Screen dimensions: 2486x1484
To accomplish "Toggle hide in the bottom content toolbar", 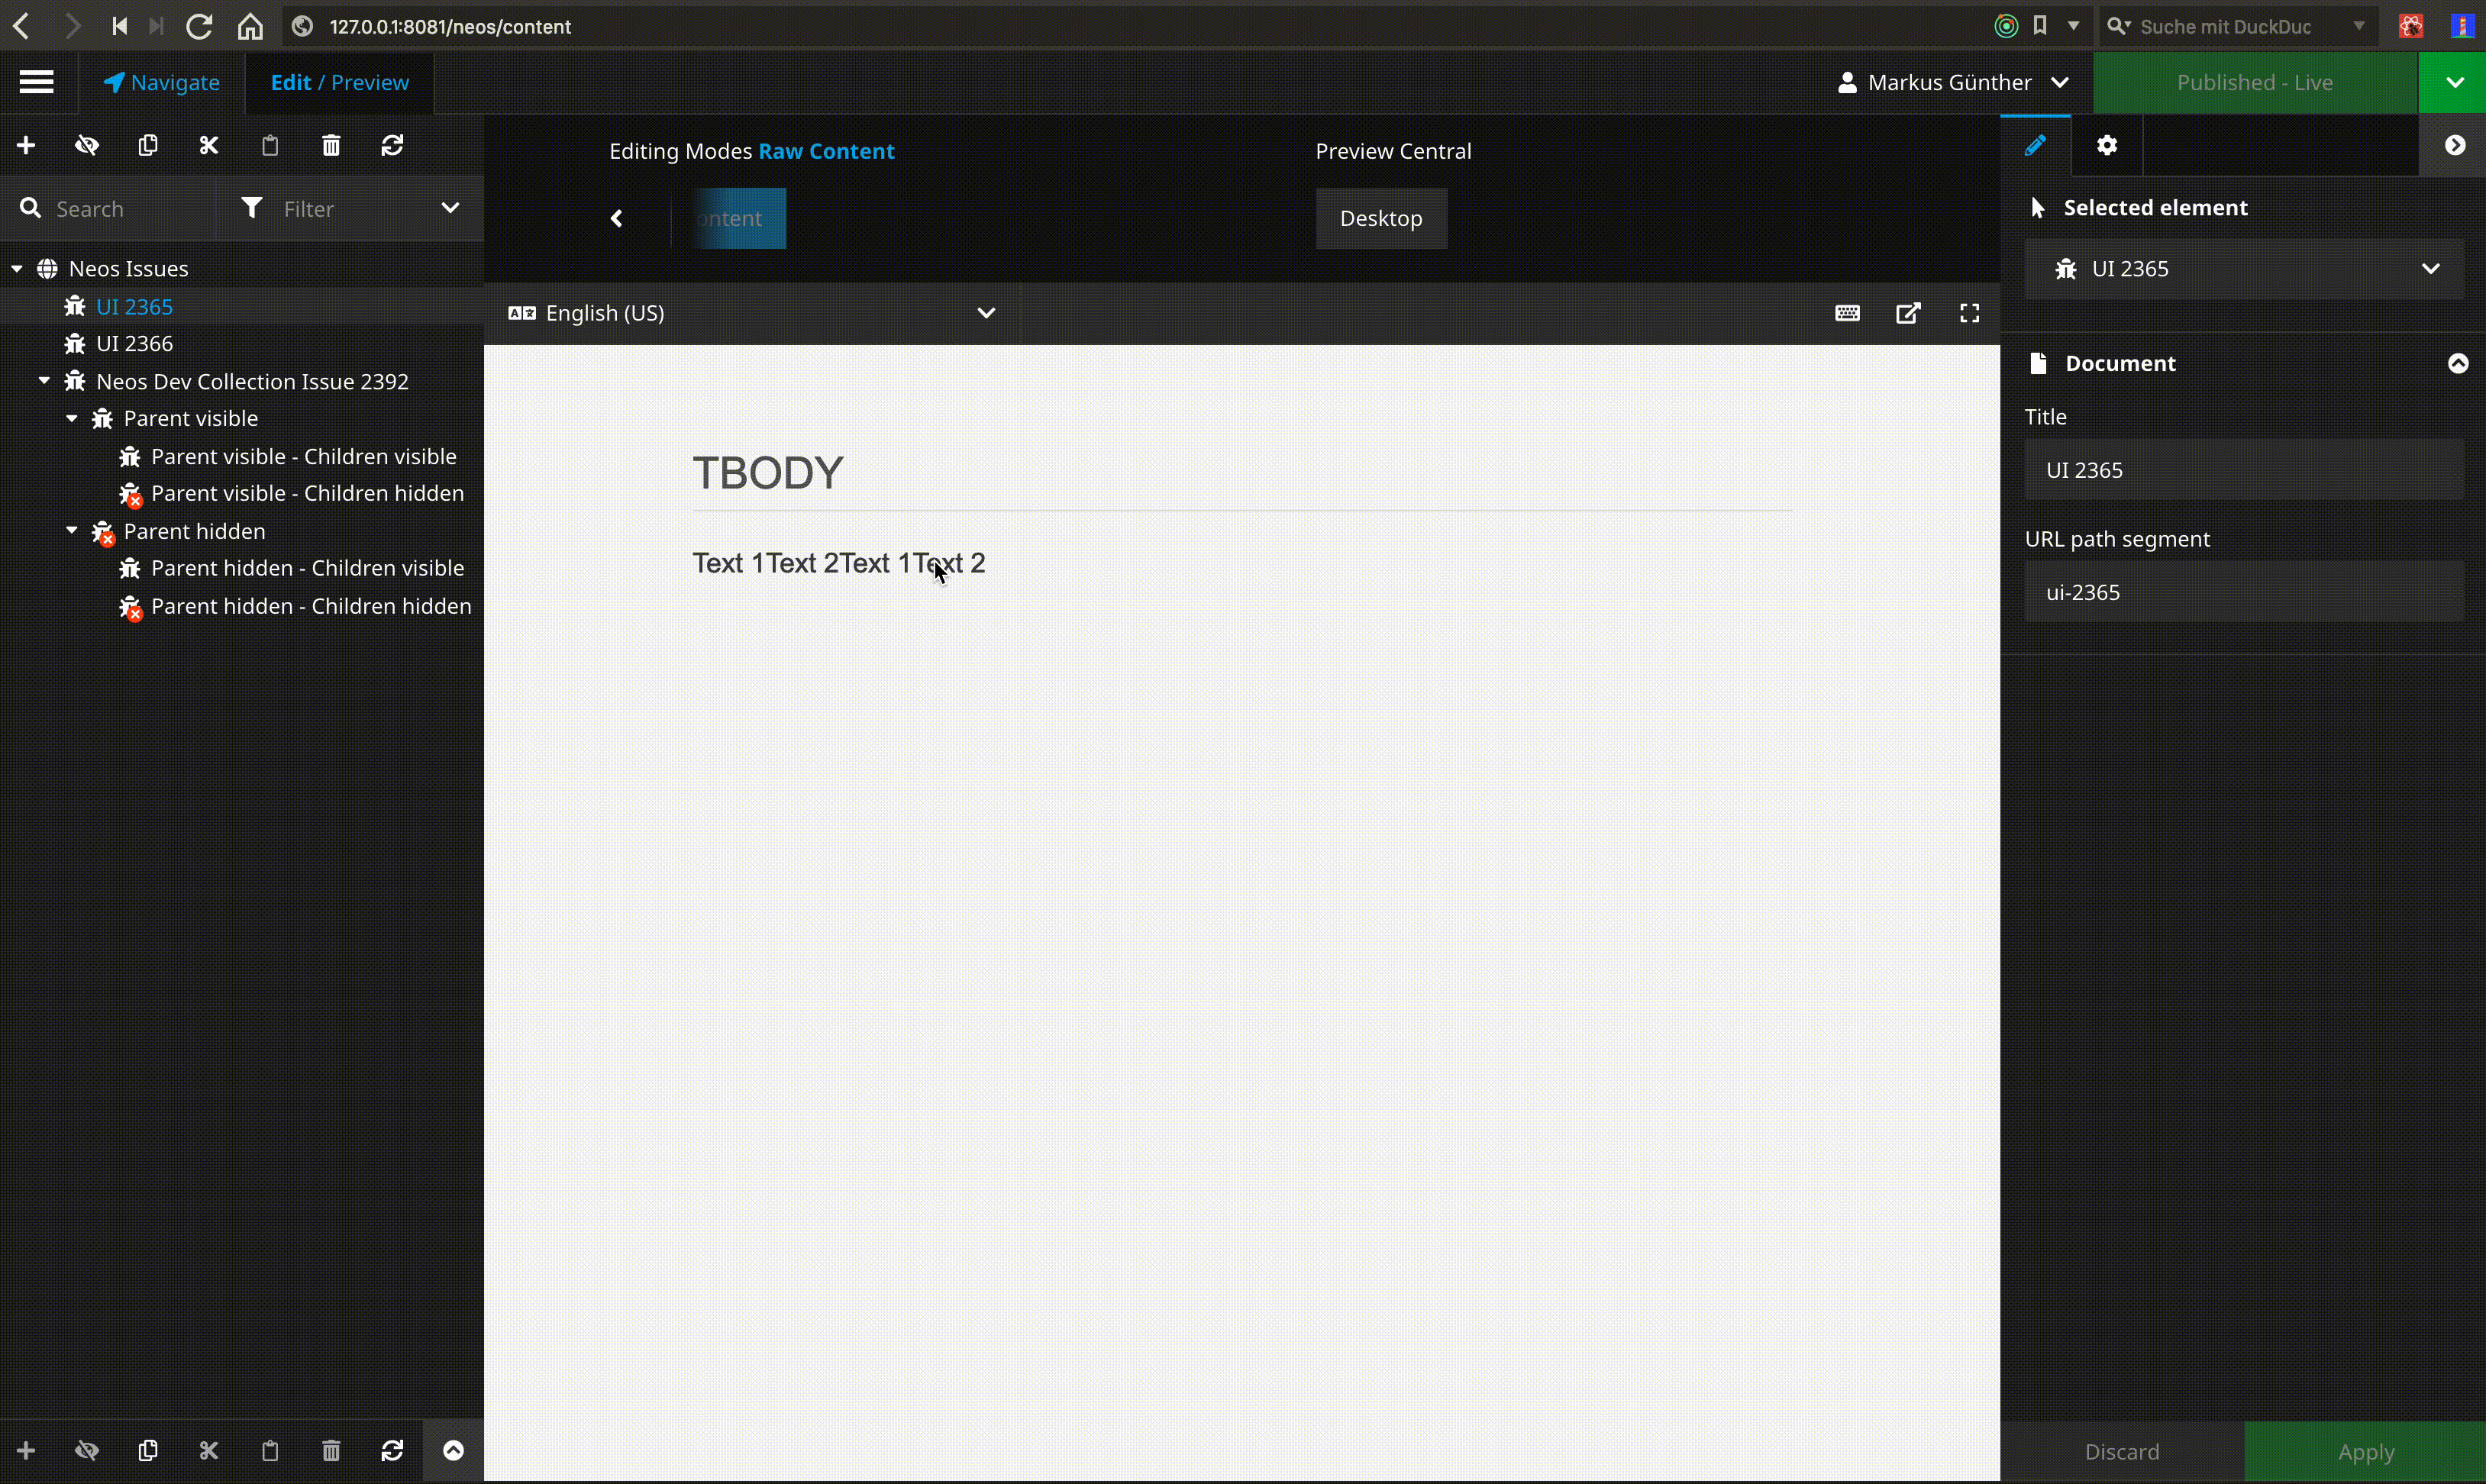I will point(87,1451).
